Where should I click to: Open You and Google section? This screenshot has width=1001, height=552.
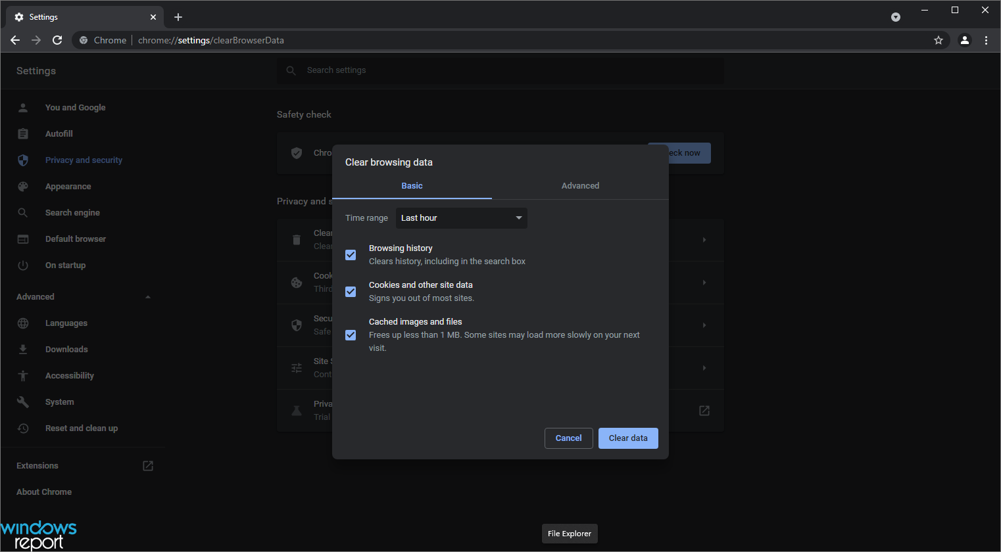[75, 108]
